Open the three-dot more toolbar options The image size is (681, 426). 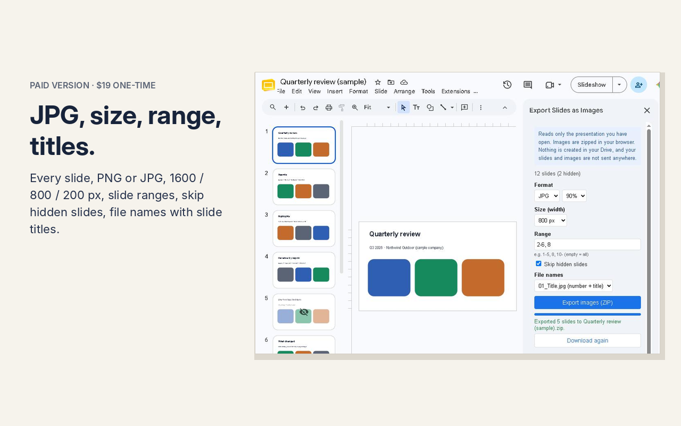tap(480, 108)
